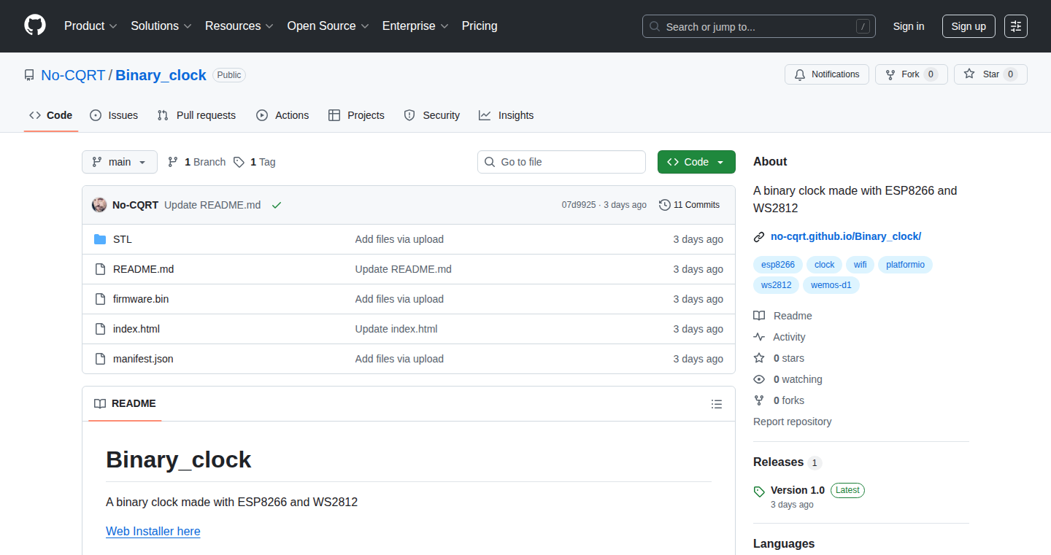
Task: Open the STL folder
Action: tap(123, 239)
